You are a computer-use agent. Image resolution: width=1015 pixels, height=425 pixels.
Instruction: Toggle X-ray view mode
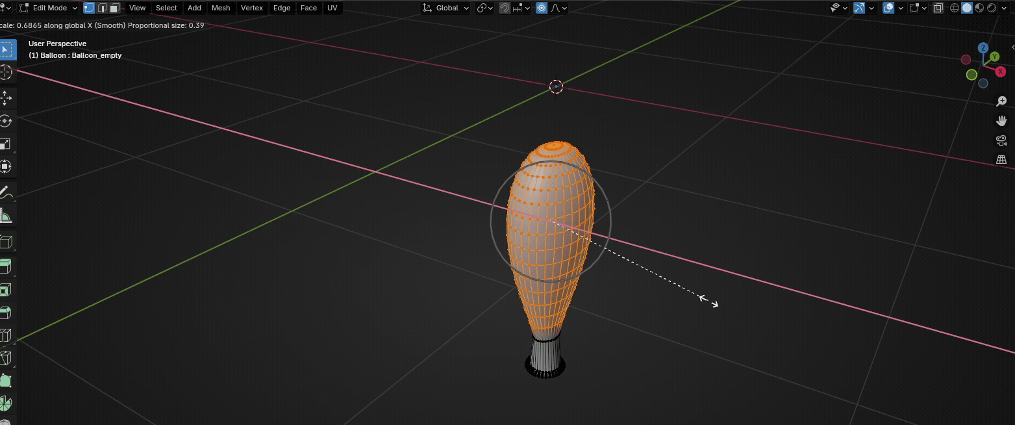point(938,8)
